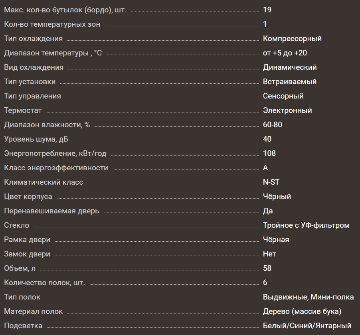The image size is (360, 335).
Task: Select the 'Цвет корпуса' label
Action: click(x=28, y=197)
